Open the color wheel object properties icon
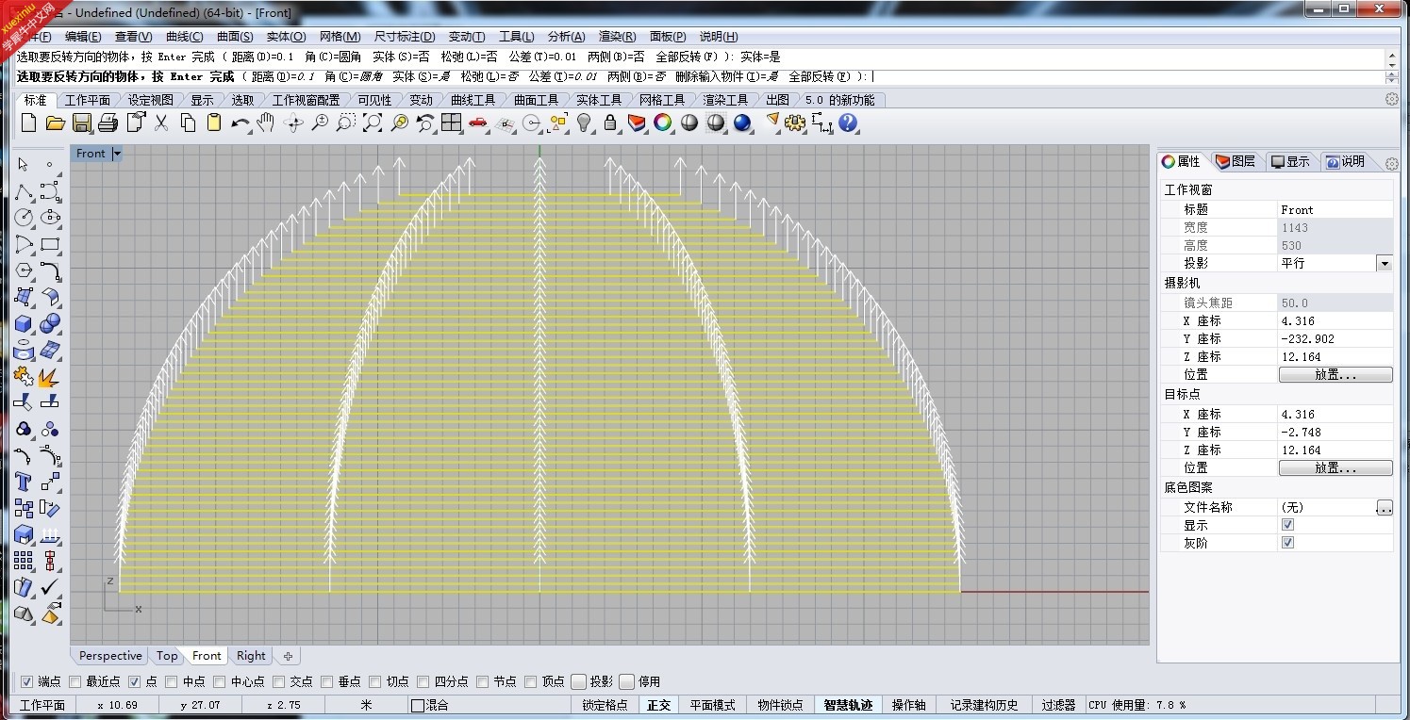The image size is (1410, 720). point(663,123)
